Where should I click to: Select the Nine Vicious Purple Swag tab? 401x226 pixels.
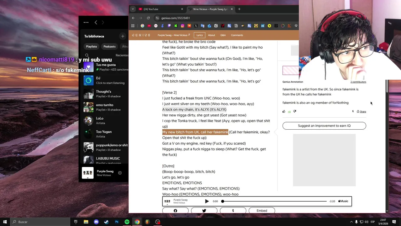click(x=211, y=9)
